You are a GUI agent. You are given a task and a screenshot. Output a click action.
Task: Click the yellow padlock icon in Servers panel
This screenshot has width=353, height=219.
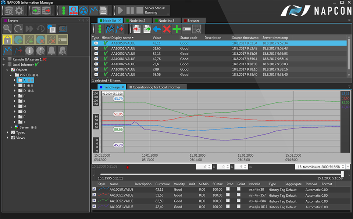7,40
